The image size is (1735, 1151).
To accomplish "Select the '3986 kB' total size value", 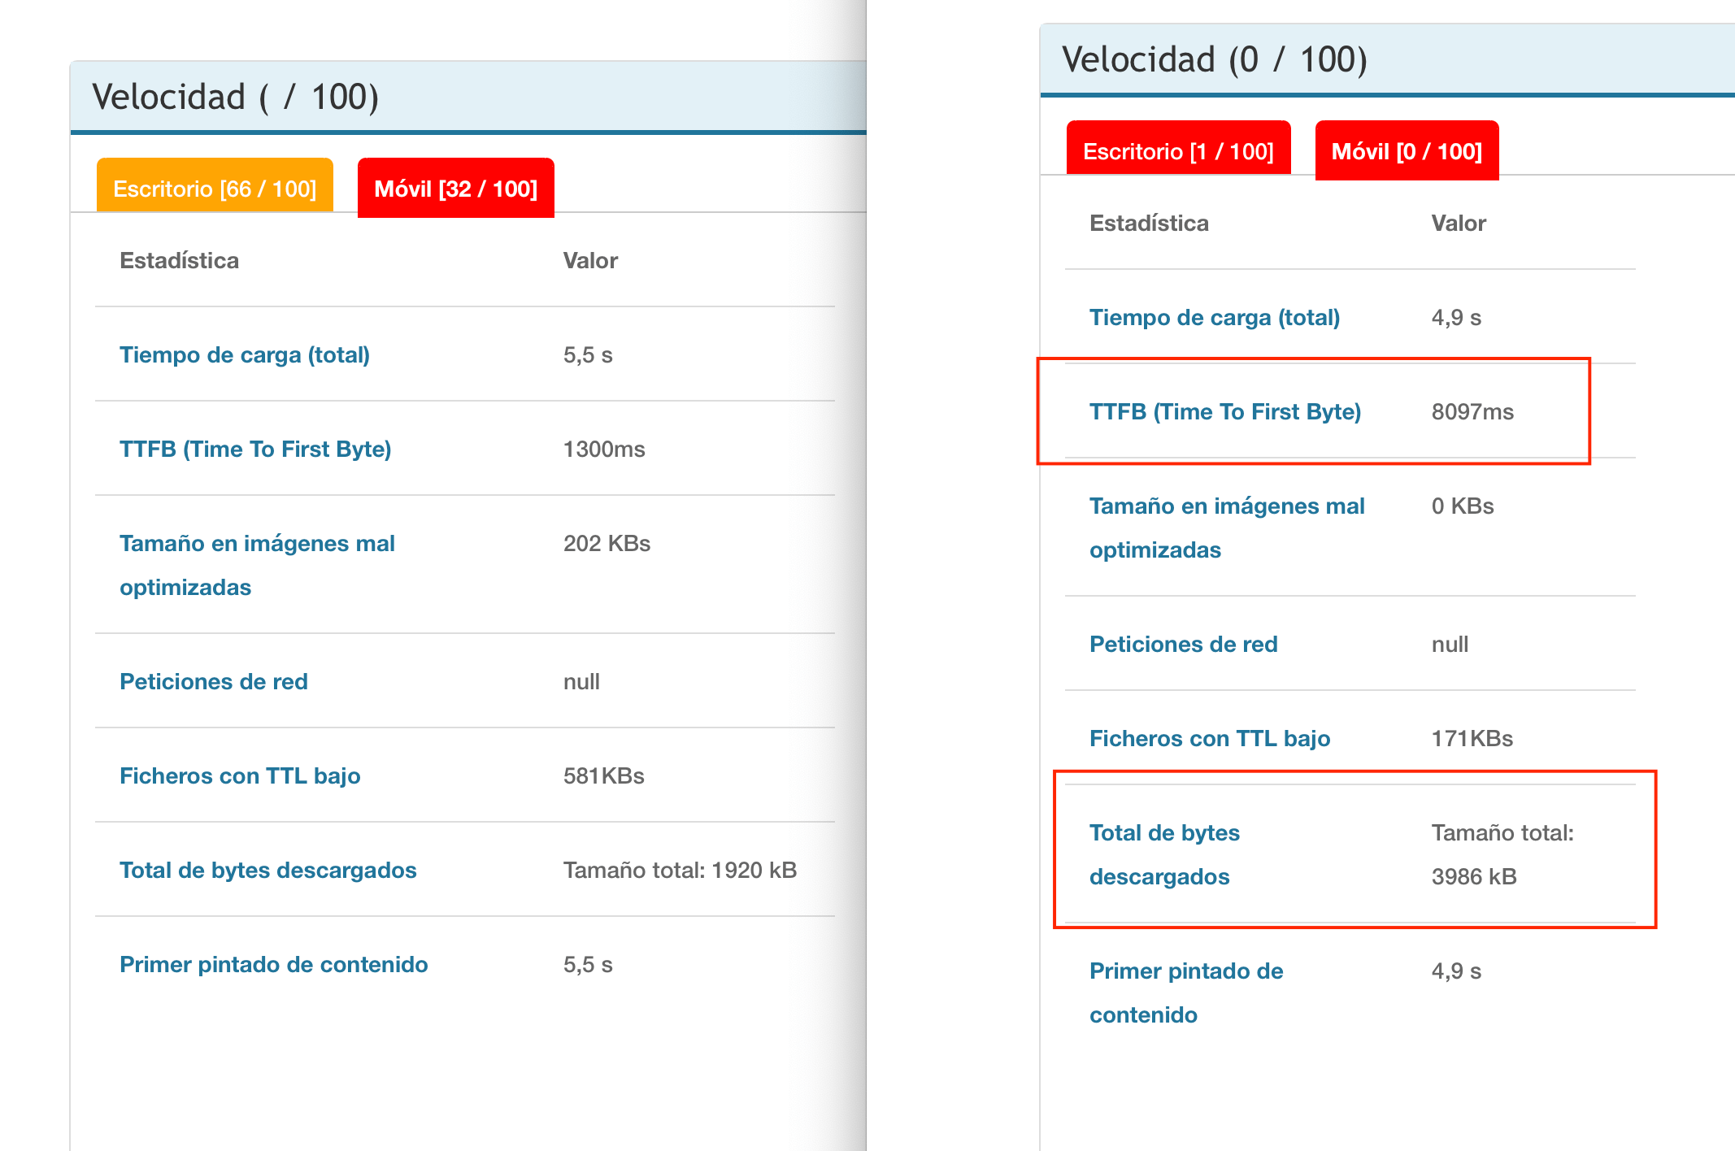I will point(1474,876).
